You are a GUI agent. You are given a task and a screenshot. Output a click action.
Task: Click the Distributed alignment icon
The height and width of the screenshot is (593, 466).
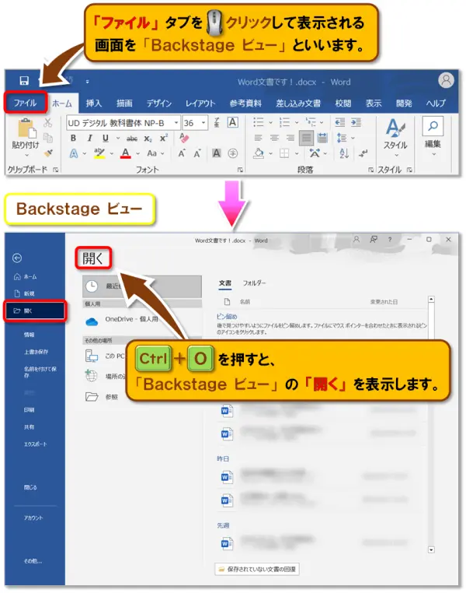(322, 138)
